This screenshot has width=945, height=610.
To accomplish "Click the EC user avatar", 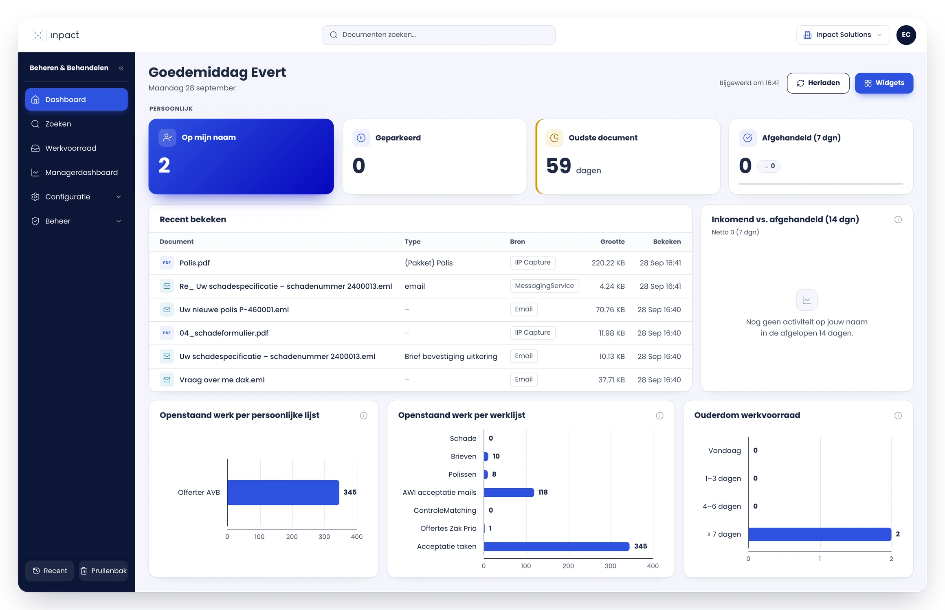I will pos(906,35).
